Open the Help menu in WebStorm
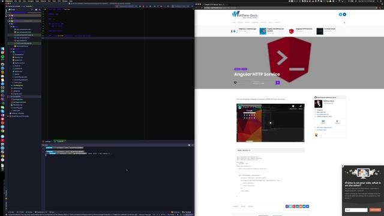 [x=71, y=1]
